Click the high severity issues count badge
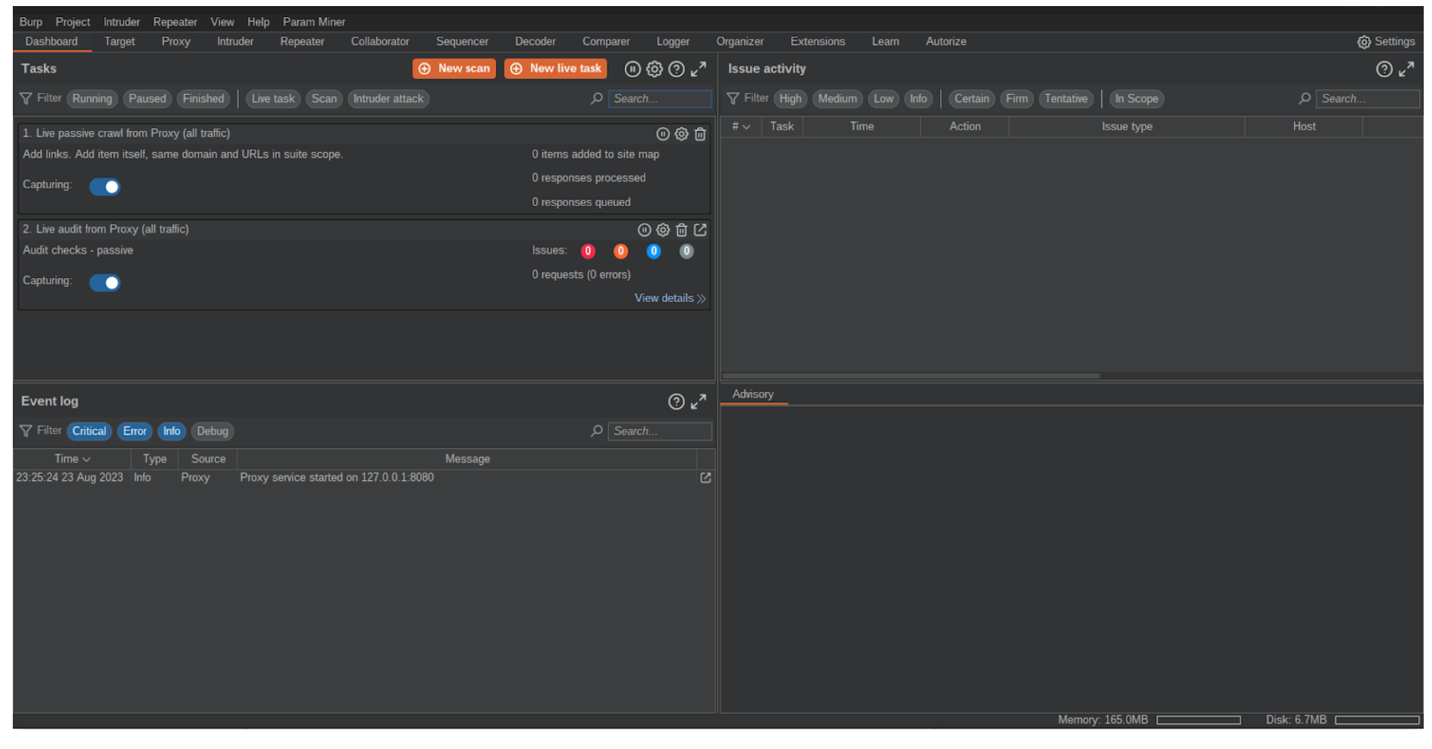The height and width of the screenshot is (749, 1432). (588, 252)
